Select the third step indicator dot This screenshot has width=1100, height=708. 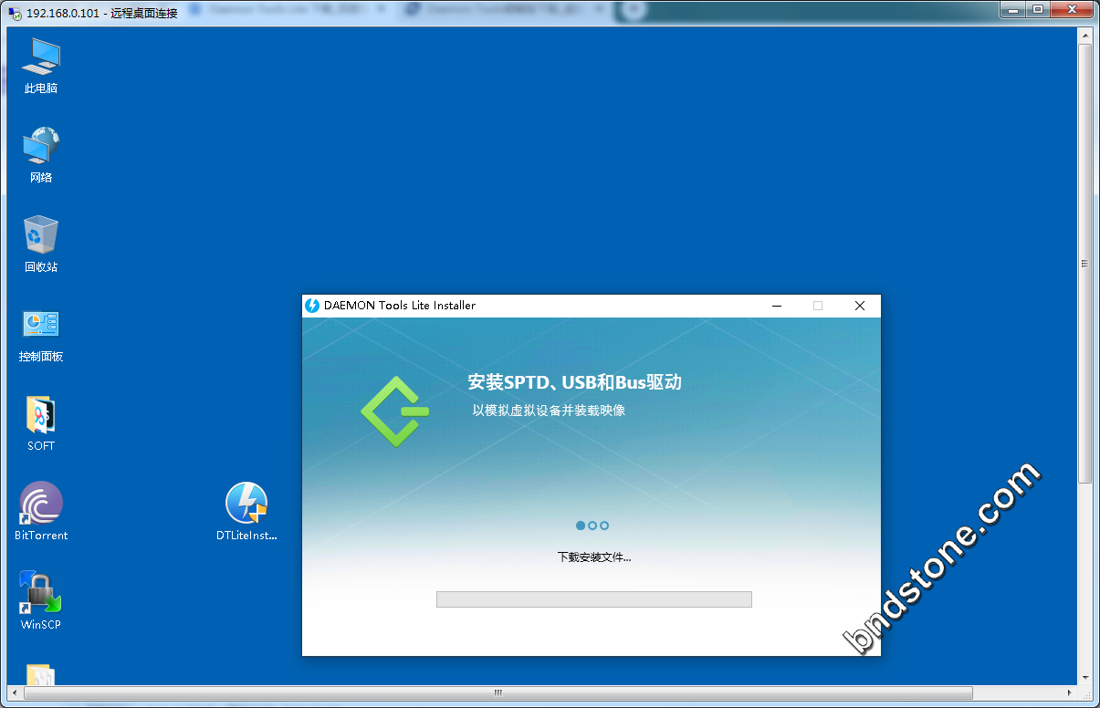[604, 526]
